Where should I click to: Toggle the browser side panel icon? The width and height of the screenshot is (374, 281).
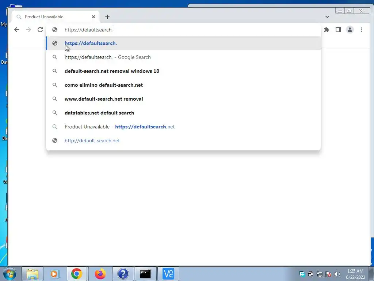pos(338,30)
